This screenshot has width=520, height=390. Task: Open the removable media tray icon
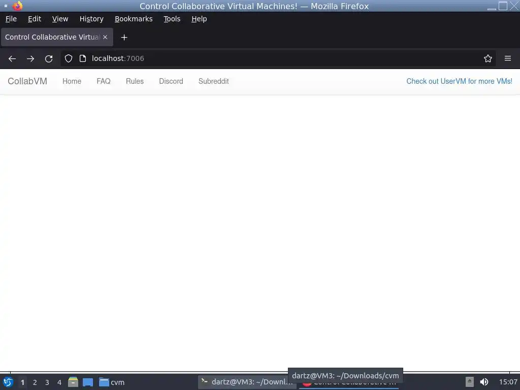[469, 382]
